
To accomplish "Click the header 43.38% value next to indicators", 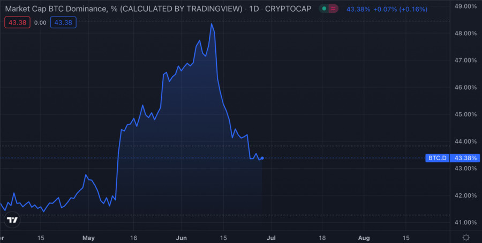I will 358,9.
